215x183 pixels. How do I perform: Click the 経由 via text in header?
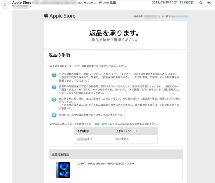coord(113,2)
